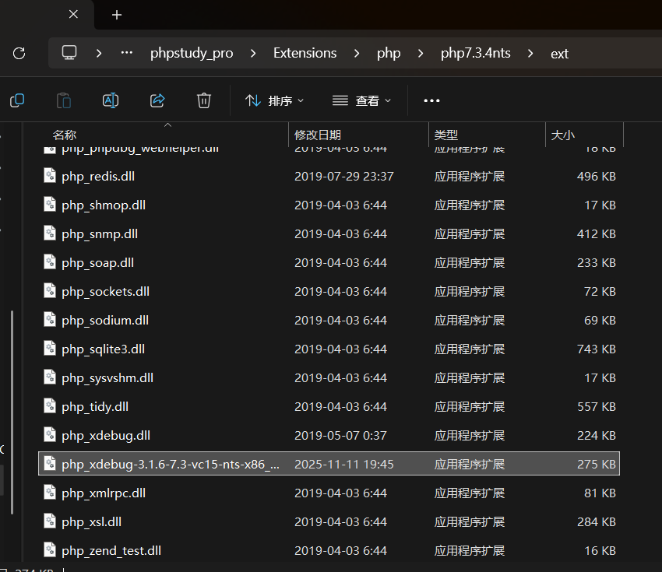Screen dimensions: 662x572
Task: Go to phpstudy_pro in breadcrumb
Action: 192,53
